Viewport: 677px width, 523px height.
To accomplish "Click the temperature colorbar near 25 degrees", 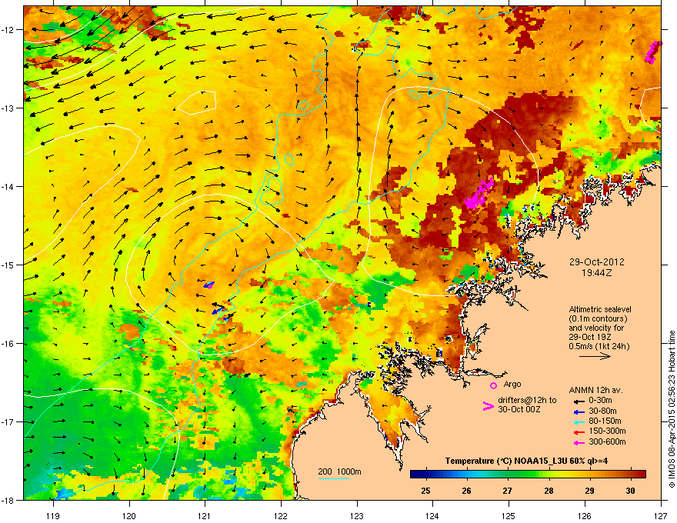I will [425, 474].
